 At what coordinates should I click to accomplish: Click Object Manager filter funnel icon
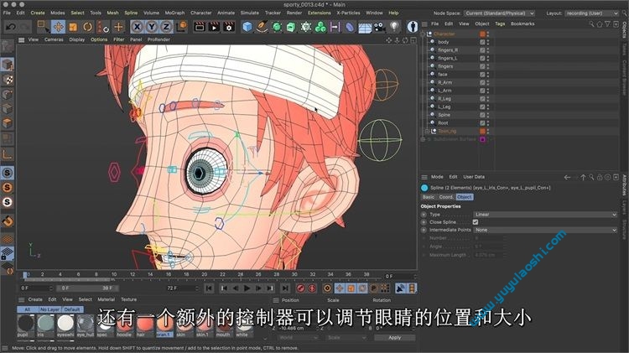pos(608,24)
